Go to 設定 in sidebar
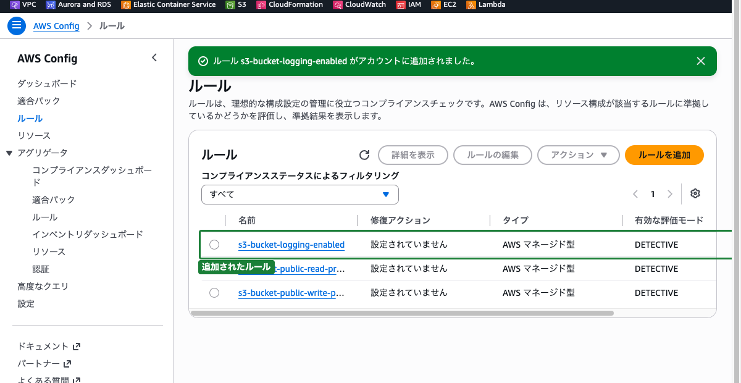The width and height of the screenshot is (741, 383). [26, 303]
